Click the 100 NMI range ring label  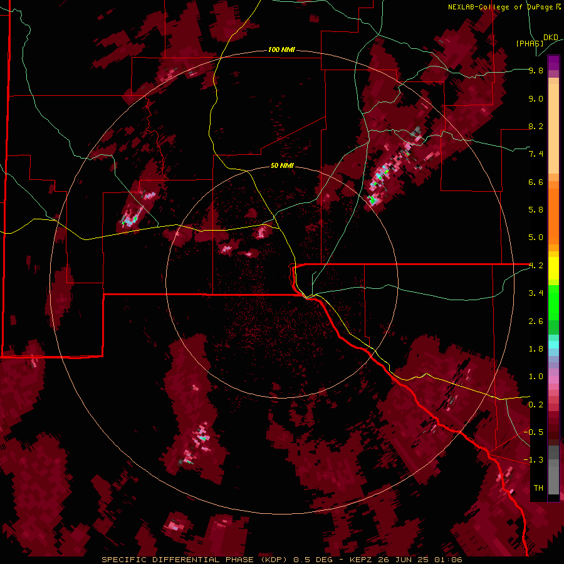pos(281,50)
